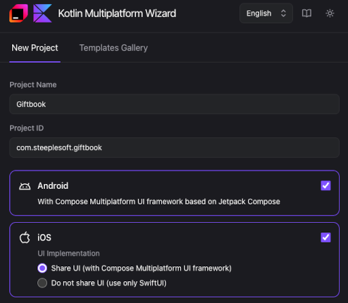
Task: Uncheck the iOS platform checkbox
Action: [x=325, y=237]
